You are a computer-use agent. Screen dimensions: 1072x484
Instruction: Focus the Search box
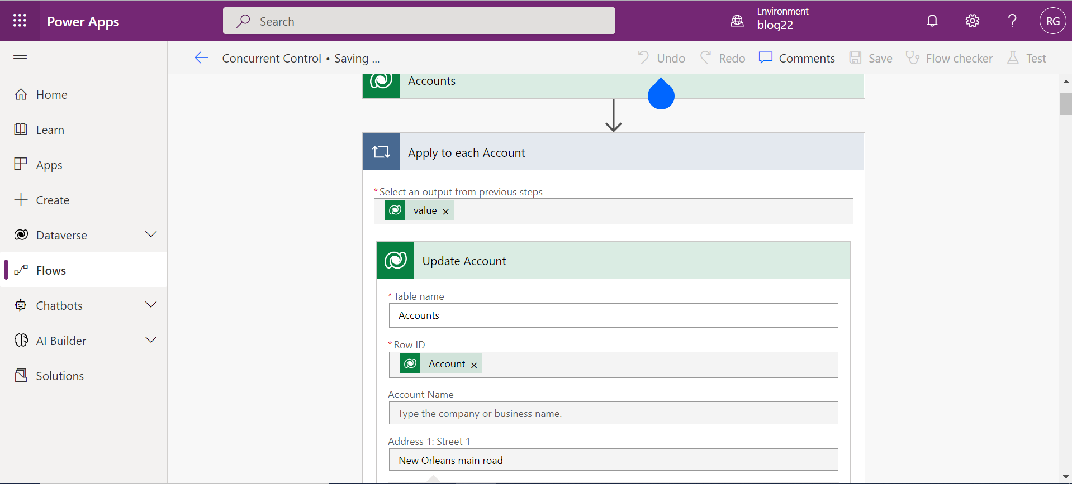(419, 21)
